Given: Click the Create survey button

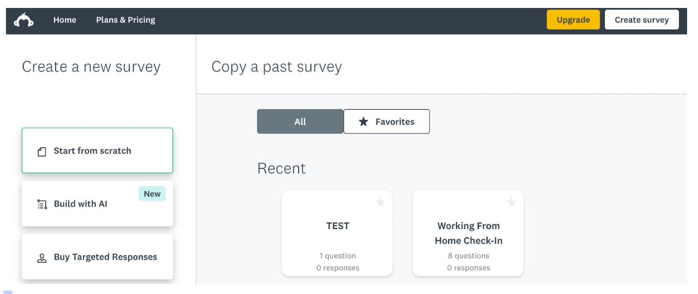Looking at the screenshot, I should click(641, 19).
